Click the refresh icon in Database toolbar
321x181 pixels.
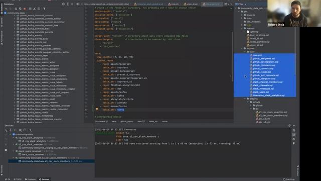16,9
